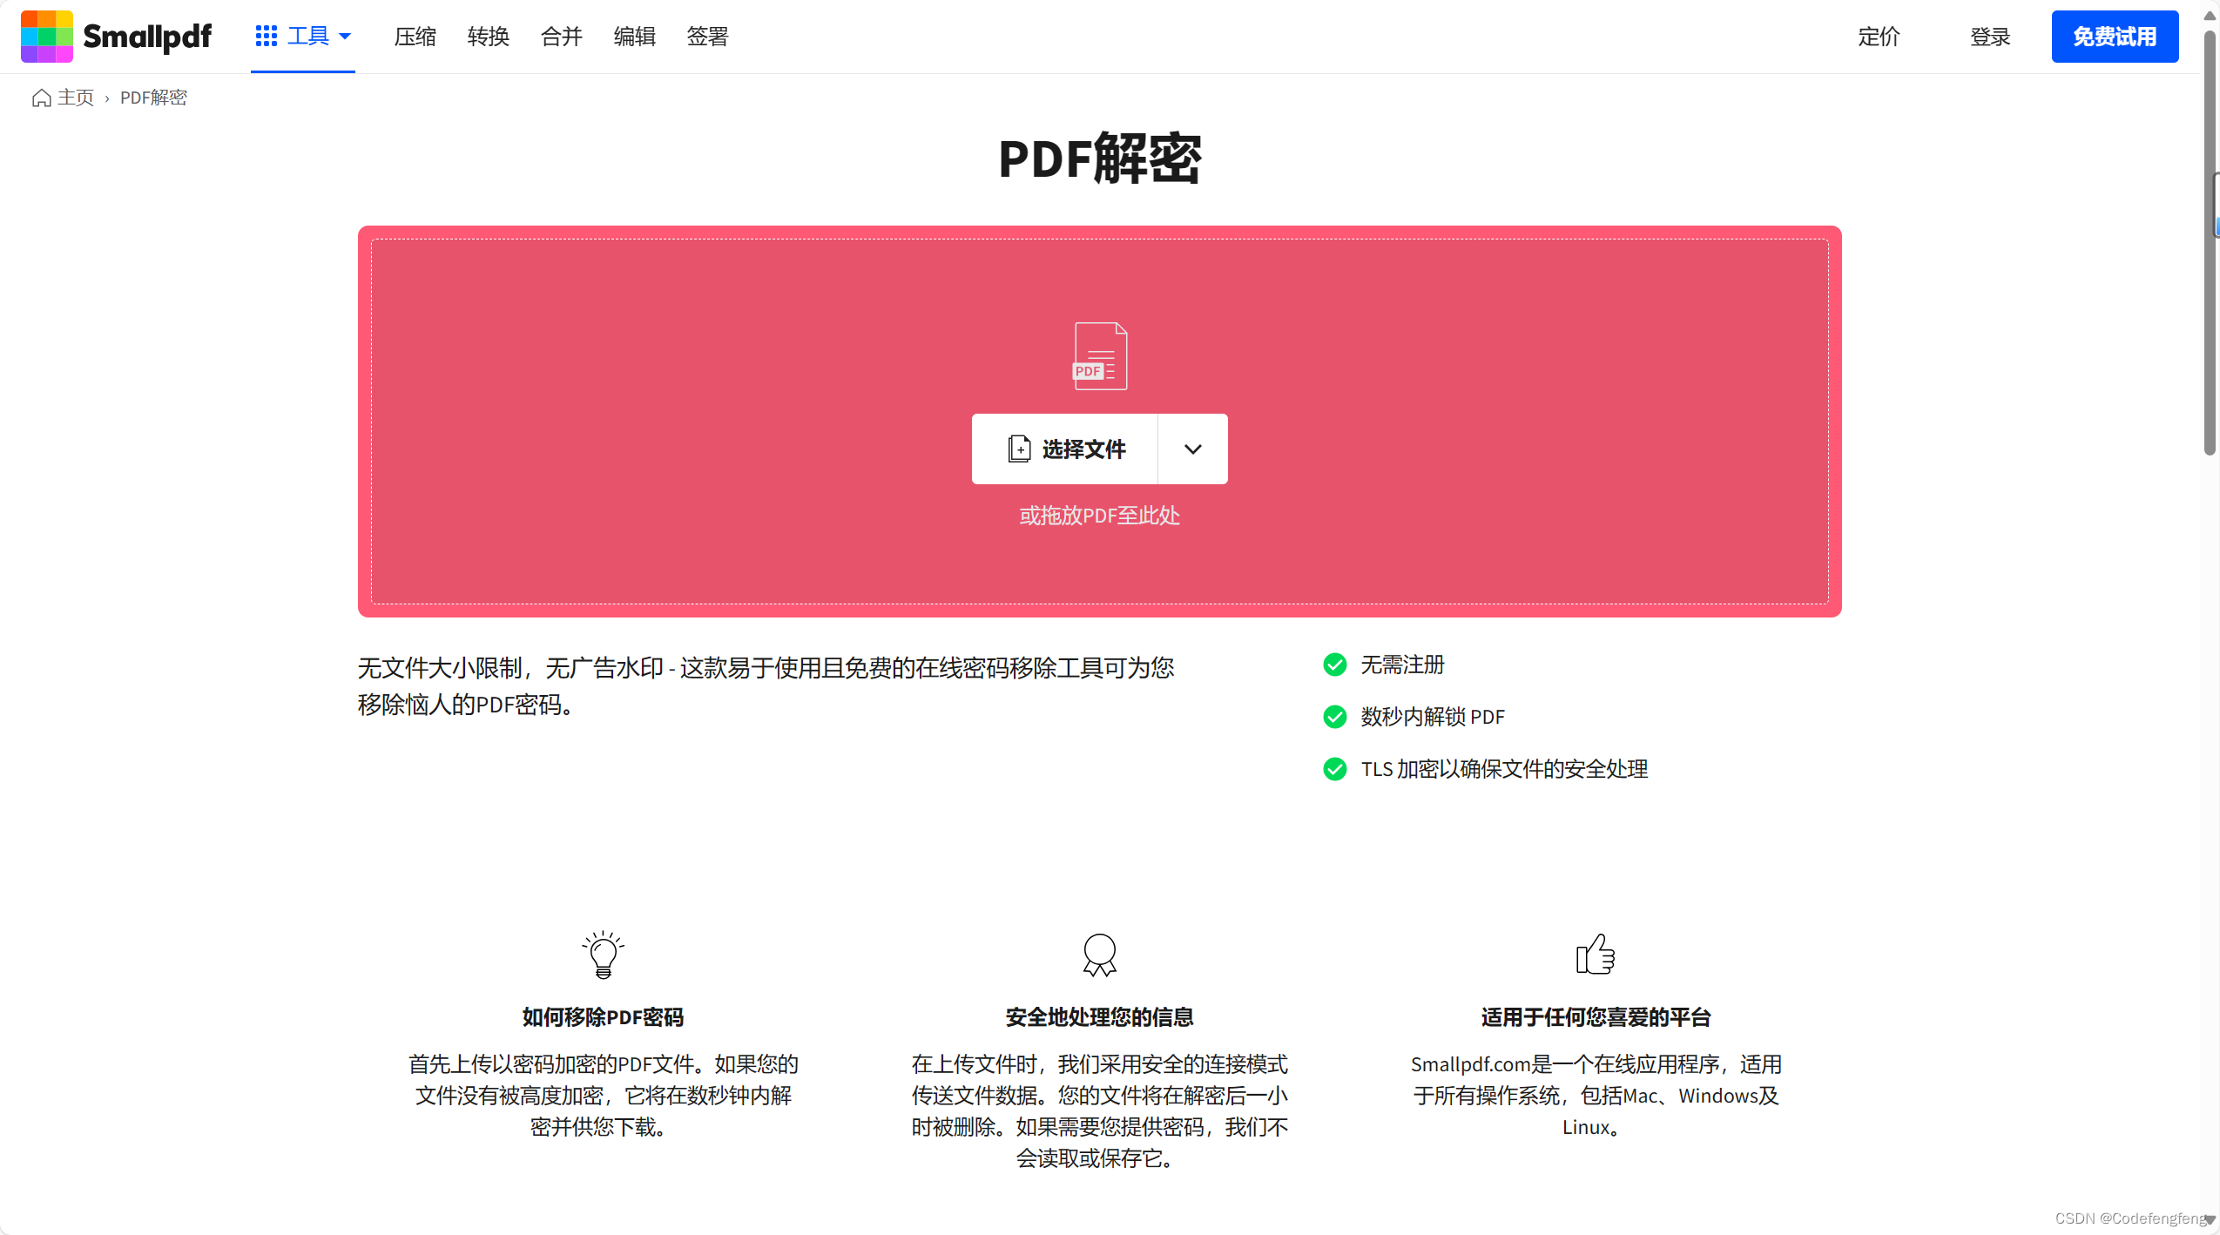
Task: Click the 选择文件 button
Action: tap(1066, 449)
